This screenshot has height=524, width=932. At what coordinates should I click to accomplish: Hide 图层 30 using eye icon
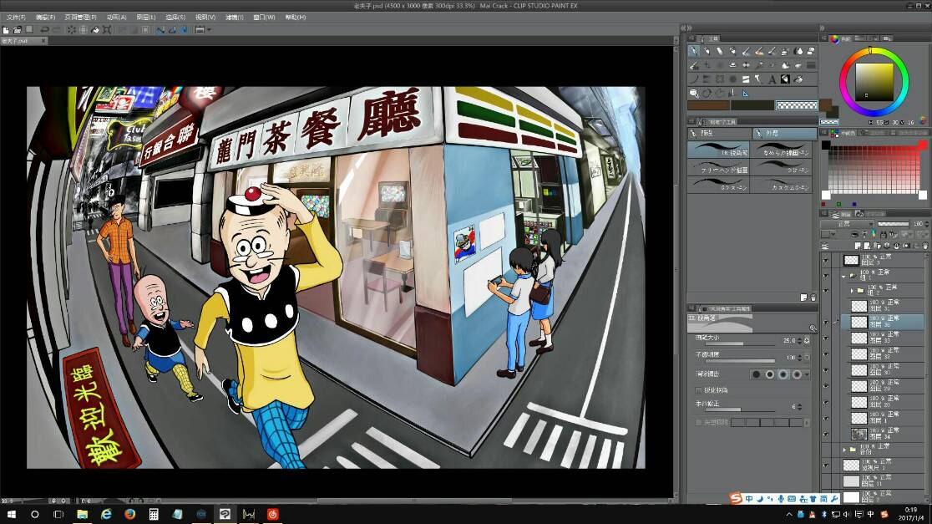tap(826, 370)
